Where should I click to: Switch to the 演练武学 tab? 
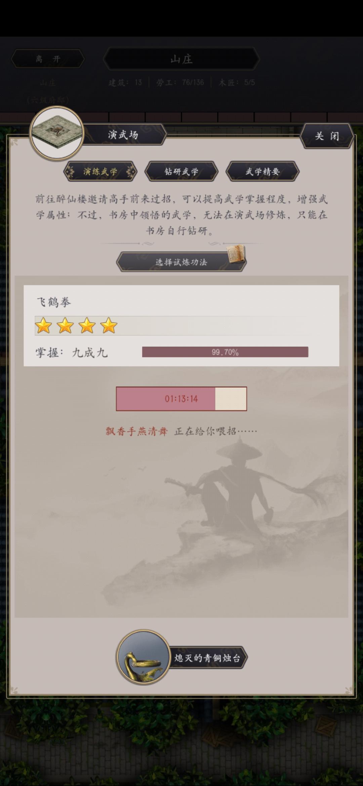coord(100,171)
